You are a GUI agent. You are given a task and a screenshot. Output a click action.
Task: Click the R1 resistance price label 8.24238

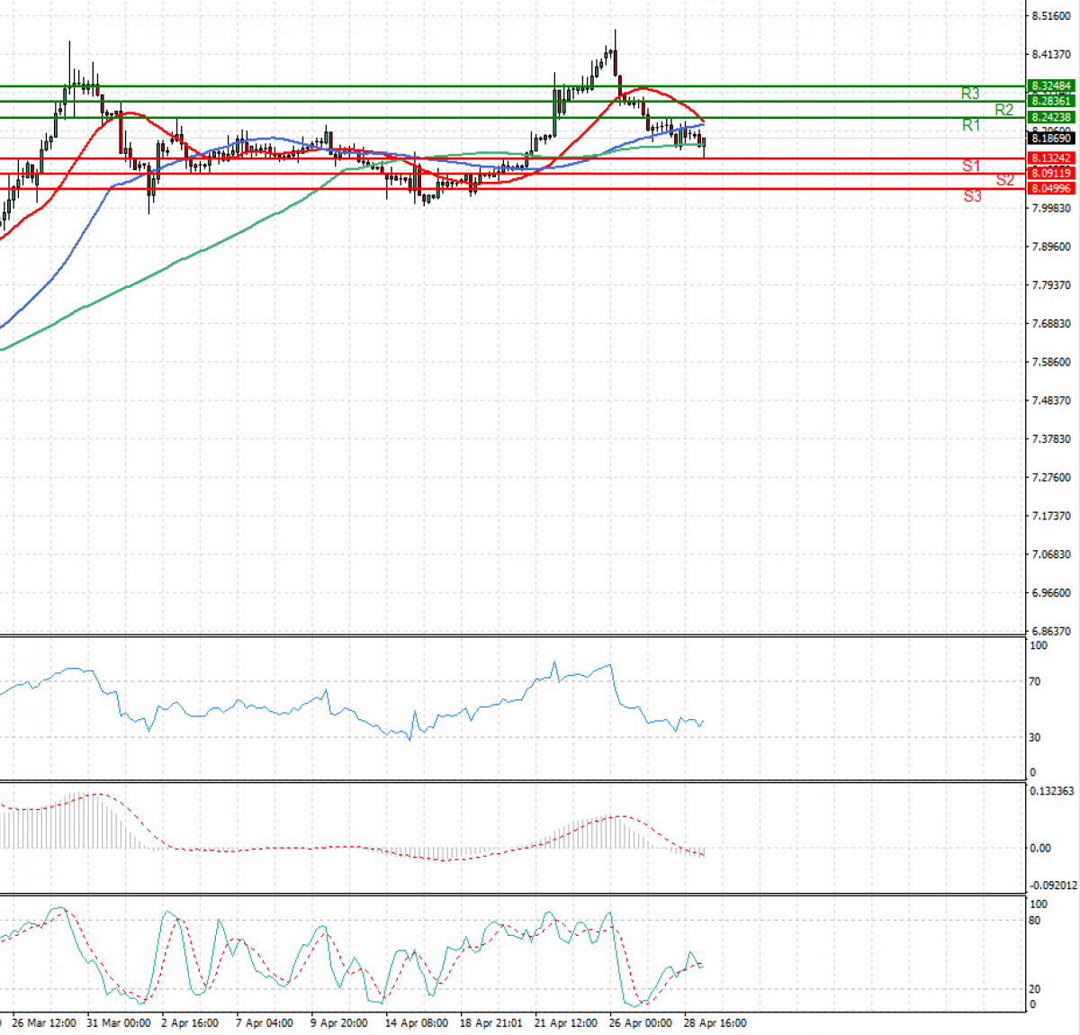tap(1050, 118)
